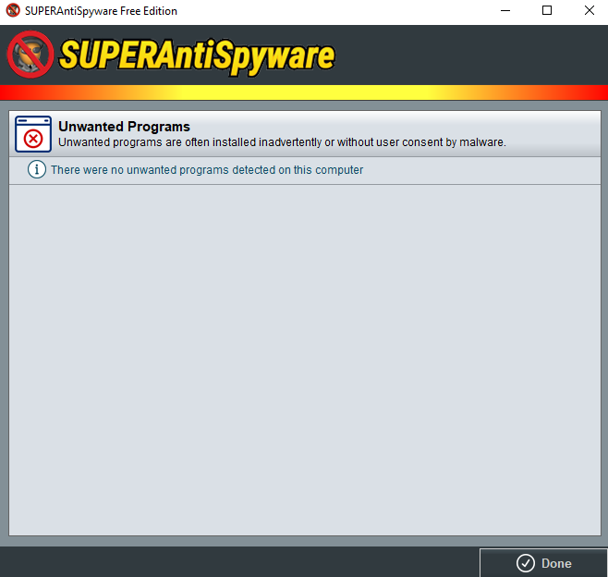The image size is (608, 577).
Task: Click the SUPERAntiSpyware icon in the title bar
Action: [x=13, y=10]
